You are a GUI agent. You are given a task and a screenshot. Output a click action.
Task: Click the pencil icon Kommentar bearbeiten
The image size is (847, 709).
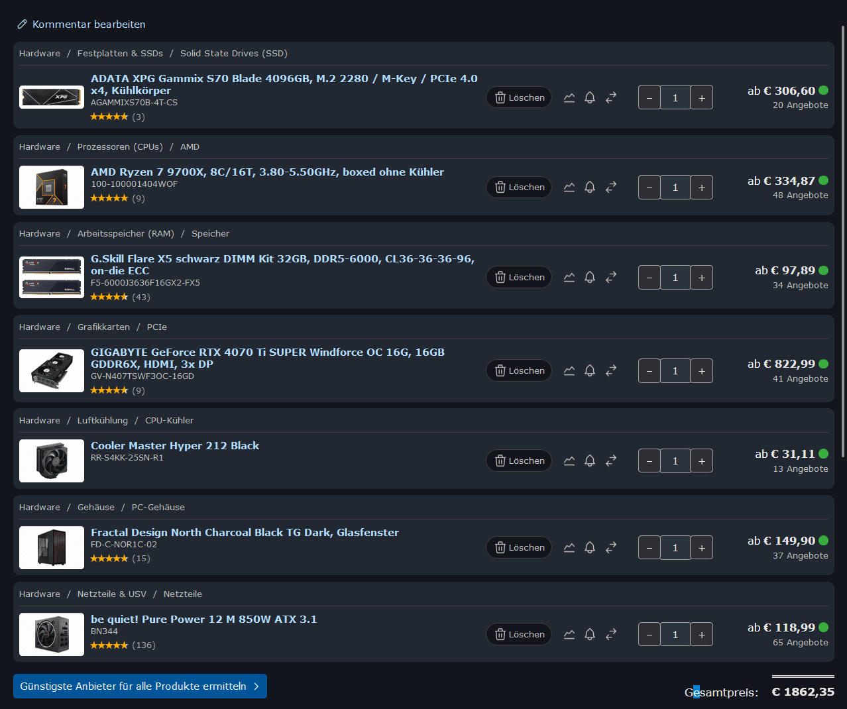pos(22,25)
